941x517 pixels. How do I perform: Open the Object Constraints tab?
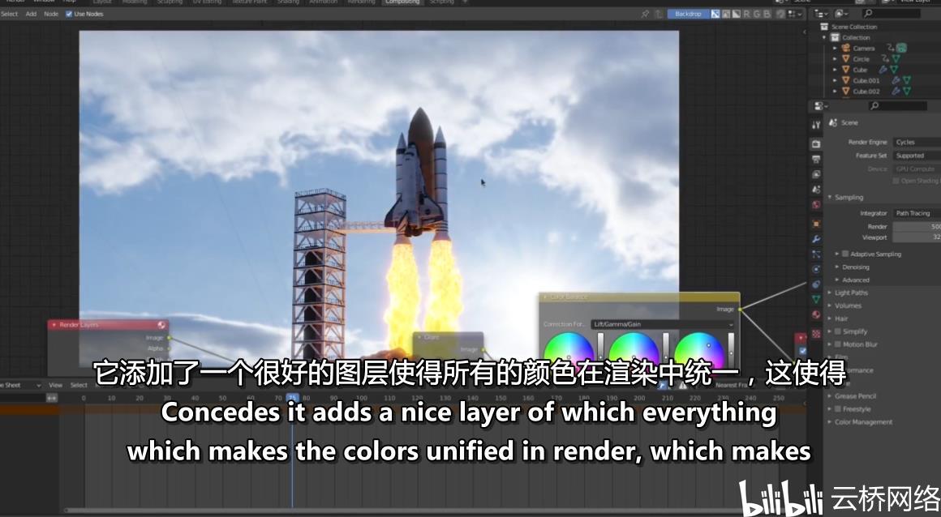[x=815, y=284]
